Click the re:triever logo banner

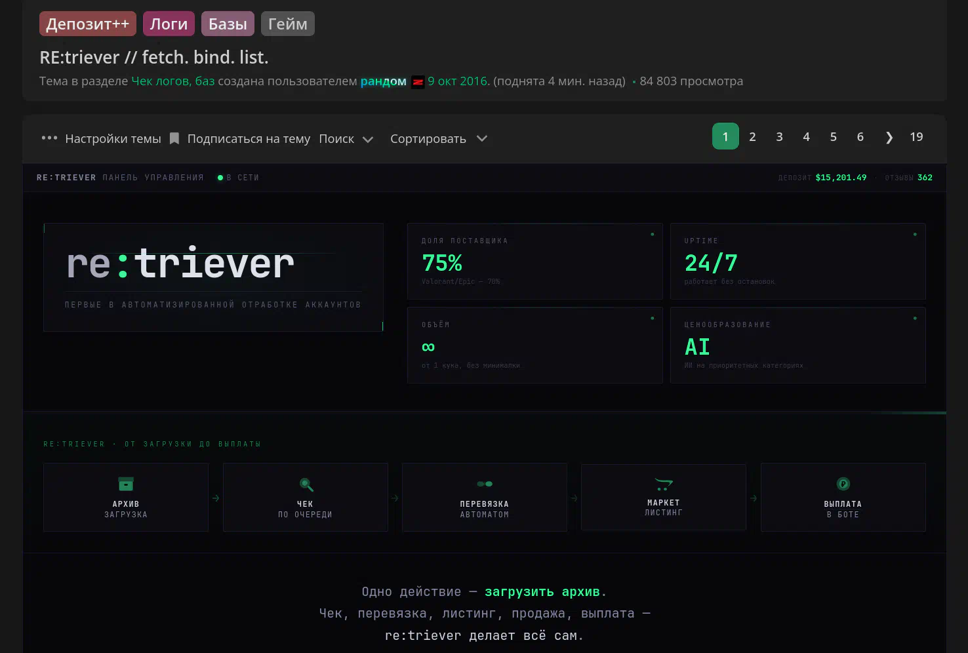(x=213, y=277)
